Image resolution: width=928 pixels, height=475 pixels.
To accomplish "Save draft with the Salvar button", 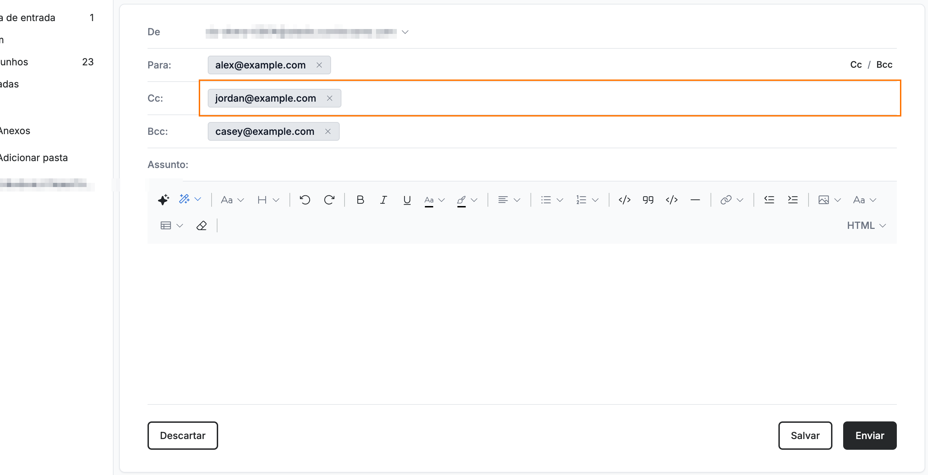I will tap(805, 436).
